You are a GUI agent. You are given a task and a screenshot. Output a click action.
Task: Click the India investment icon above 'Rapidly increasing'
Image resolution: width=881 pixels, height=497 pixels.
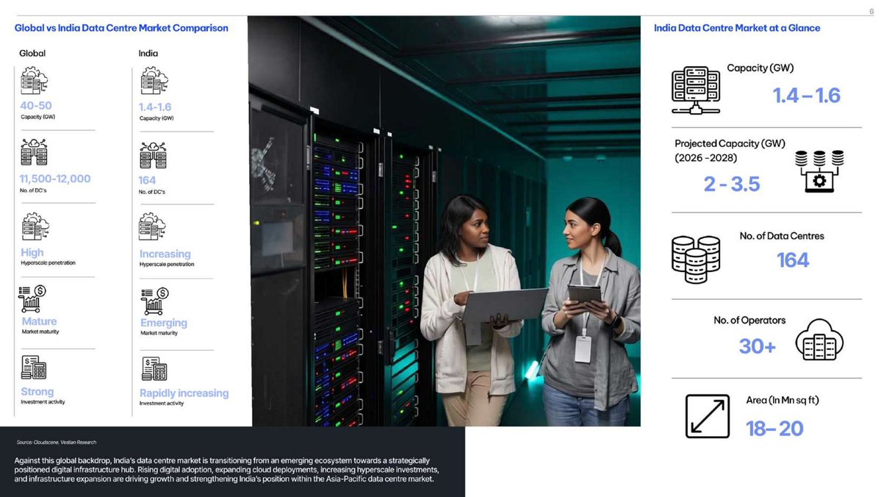point(154,369)
